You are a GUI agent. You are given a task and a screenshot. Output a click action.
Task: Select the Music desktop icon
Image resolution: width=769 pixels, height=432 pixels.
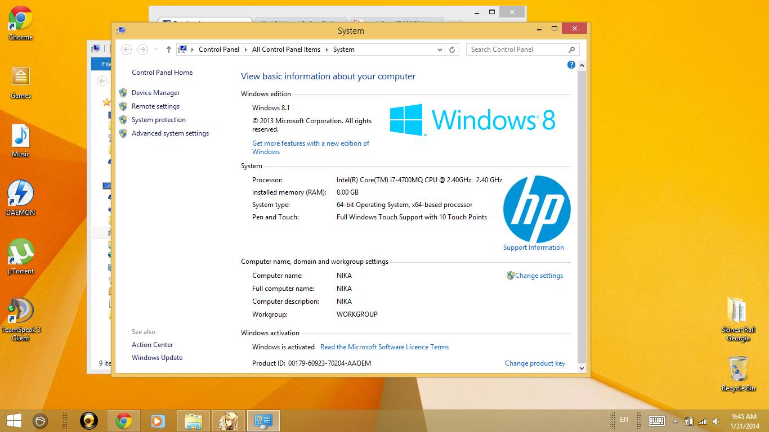click(x=20, y=141)
